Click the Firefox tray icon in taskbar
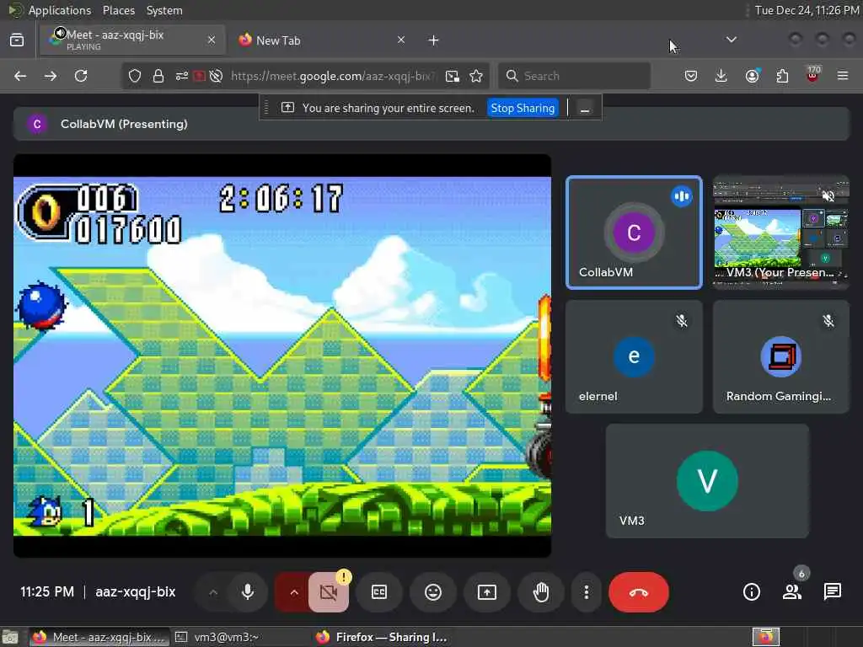Viewport: 863px width, 647px height. click(x=765, y=637)
